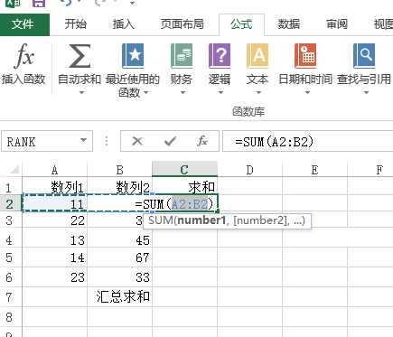Open the Logical (逻辑) functions icon
The width and height of the screenshot is (393, 337).
[220, 56]
